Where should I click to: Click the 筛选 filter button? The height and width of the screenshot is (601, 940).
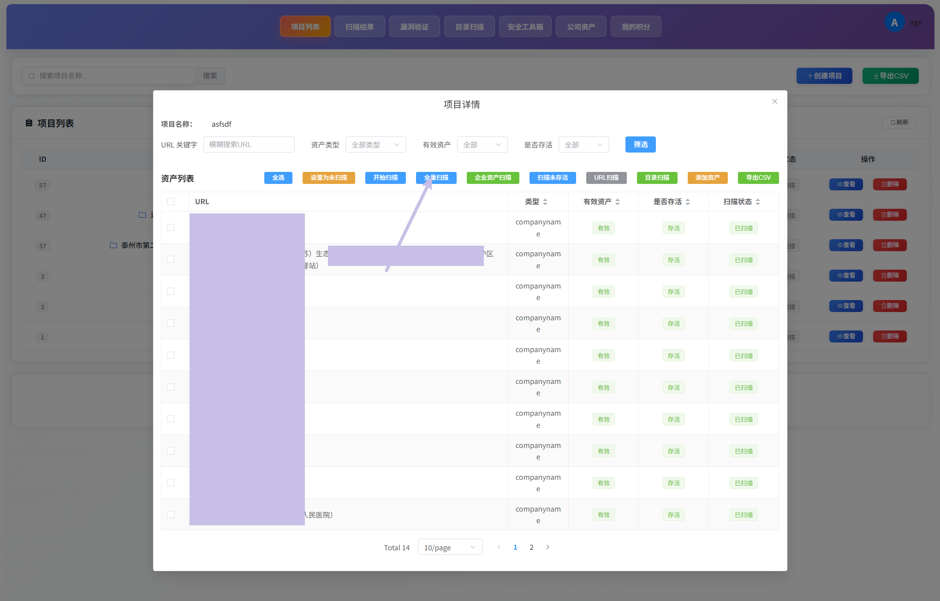[641, 145]
